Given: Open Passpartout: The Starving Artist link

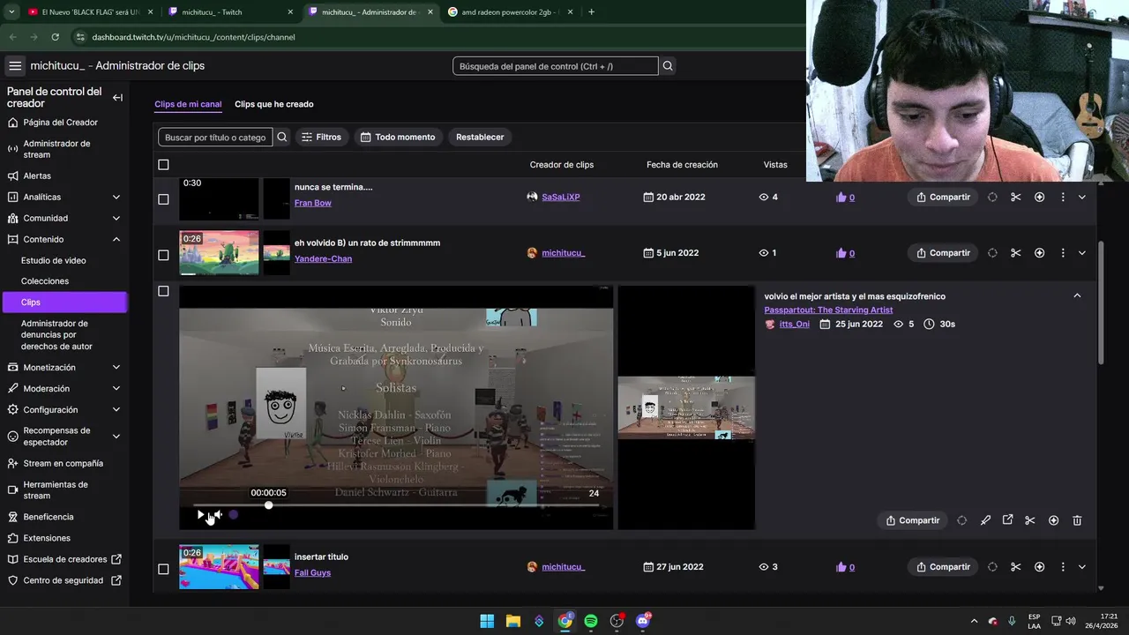Looking at the screenshot, I should tap(828, 310).
